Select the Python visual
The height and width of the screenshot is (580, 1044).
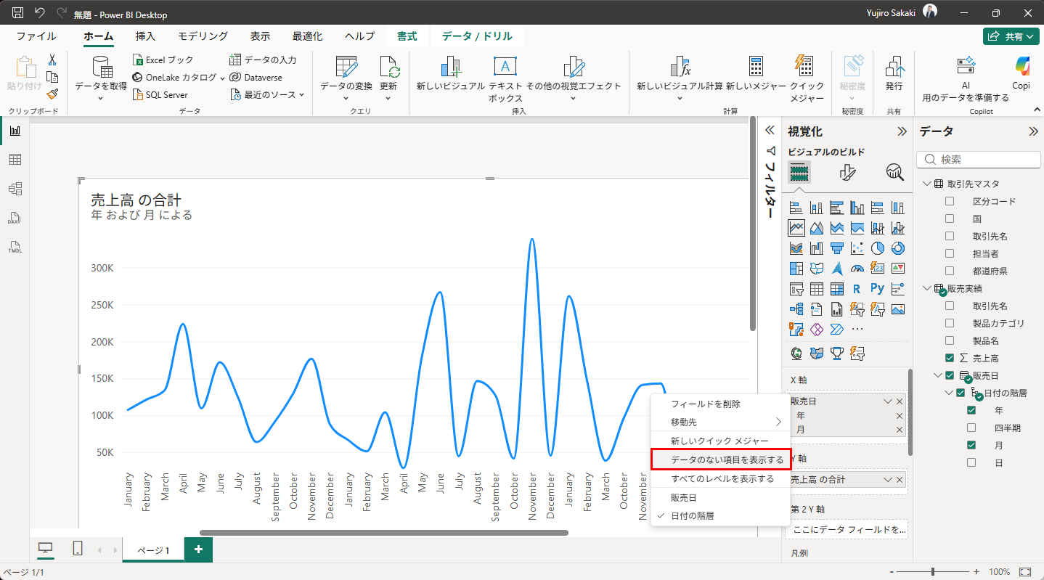click(x=877, y=289)
